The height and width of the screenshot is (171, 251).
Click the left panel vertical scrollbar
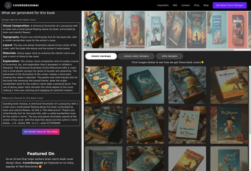82,58
